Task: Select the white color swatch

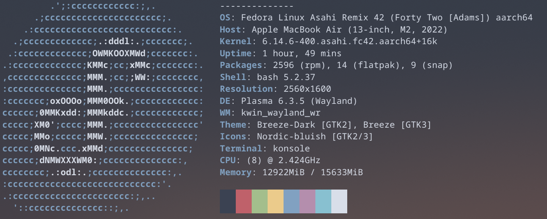Action: pos(339,201)
